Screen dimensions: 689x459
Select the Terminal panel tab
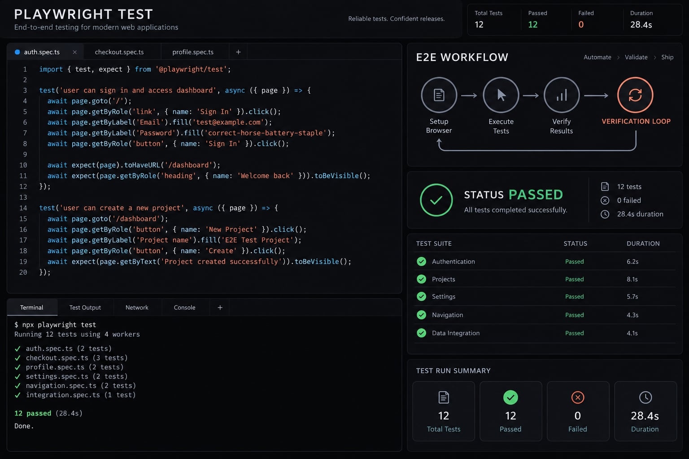pos(32,307)
